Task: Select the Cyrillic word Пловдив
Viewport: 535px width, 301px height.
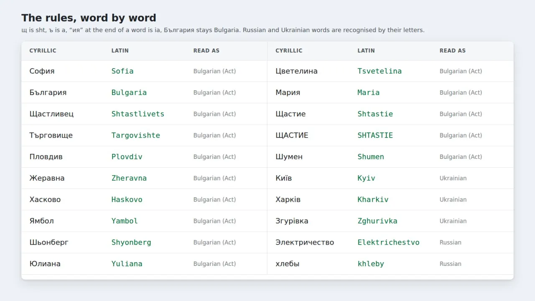Action: click(x=46, y=157)
